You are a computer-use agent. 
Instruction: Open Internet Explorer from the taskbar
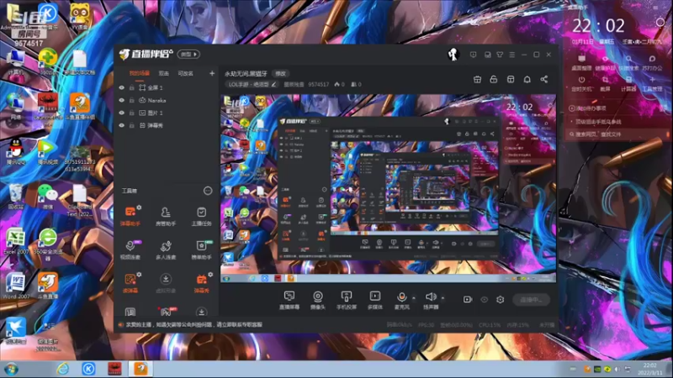click(62, 369)
